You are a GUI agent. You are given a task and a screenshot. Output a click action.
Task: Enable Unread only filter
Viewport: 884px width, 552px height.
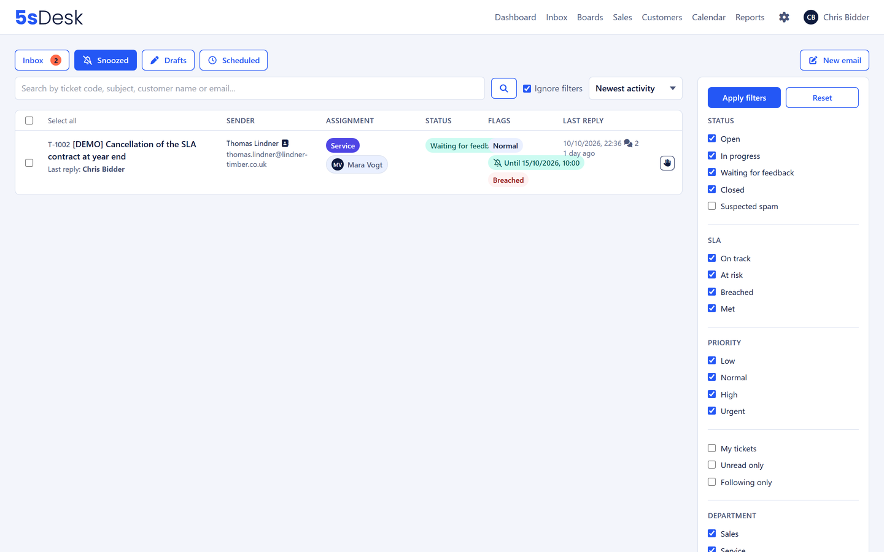711,465
